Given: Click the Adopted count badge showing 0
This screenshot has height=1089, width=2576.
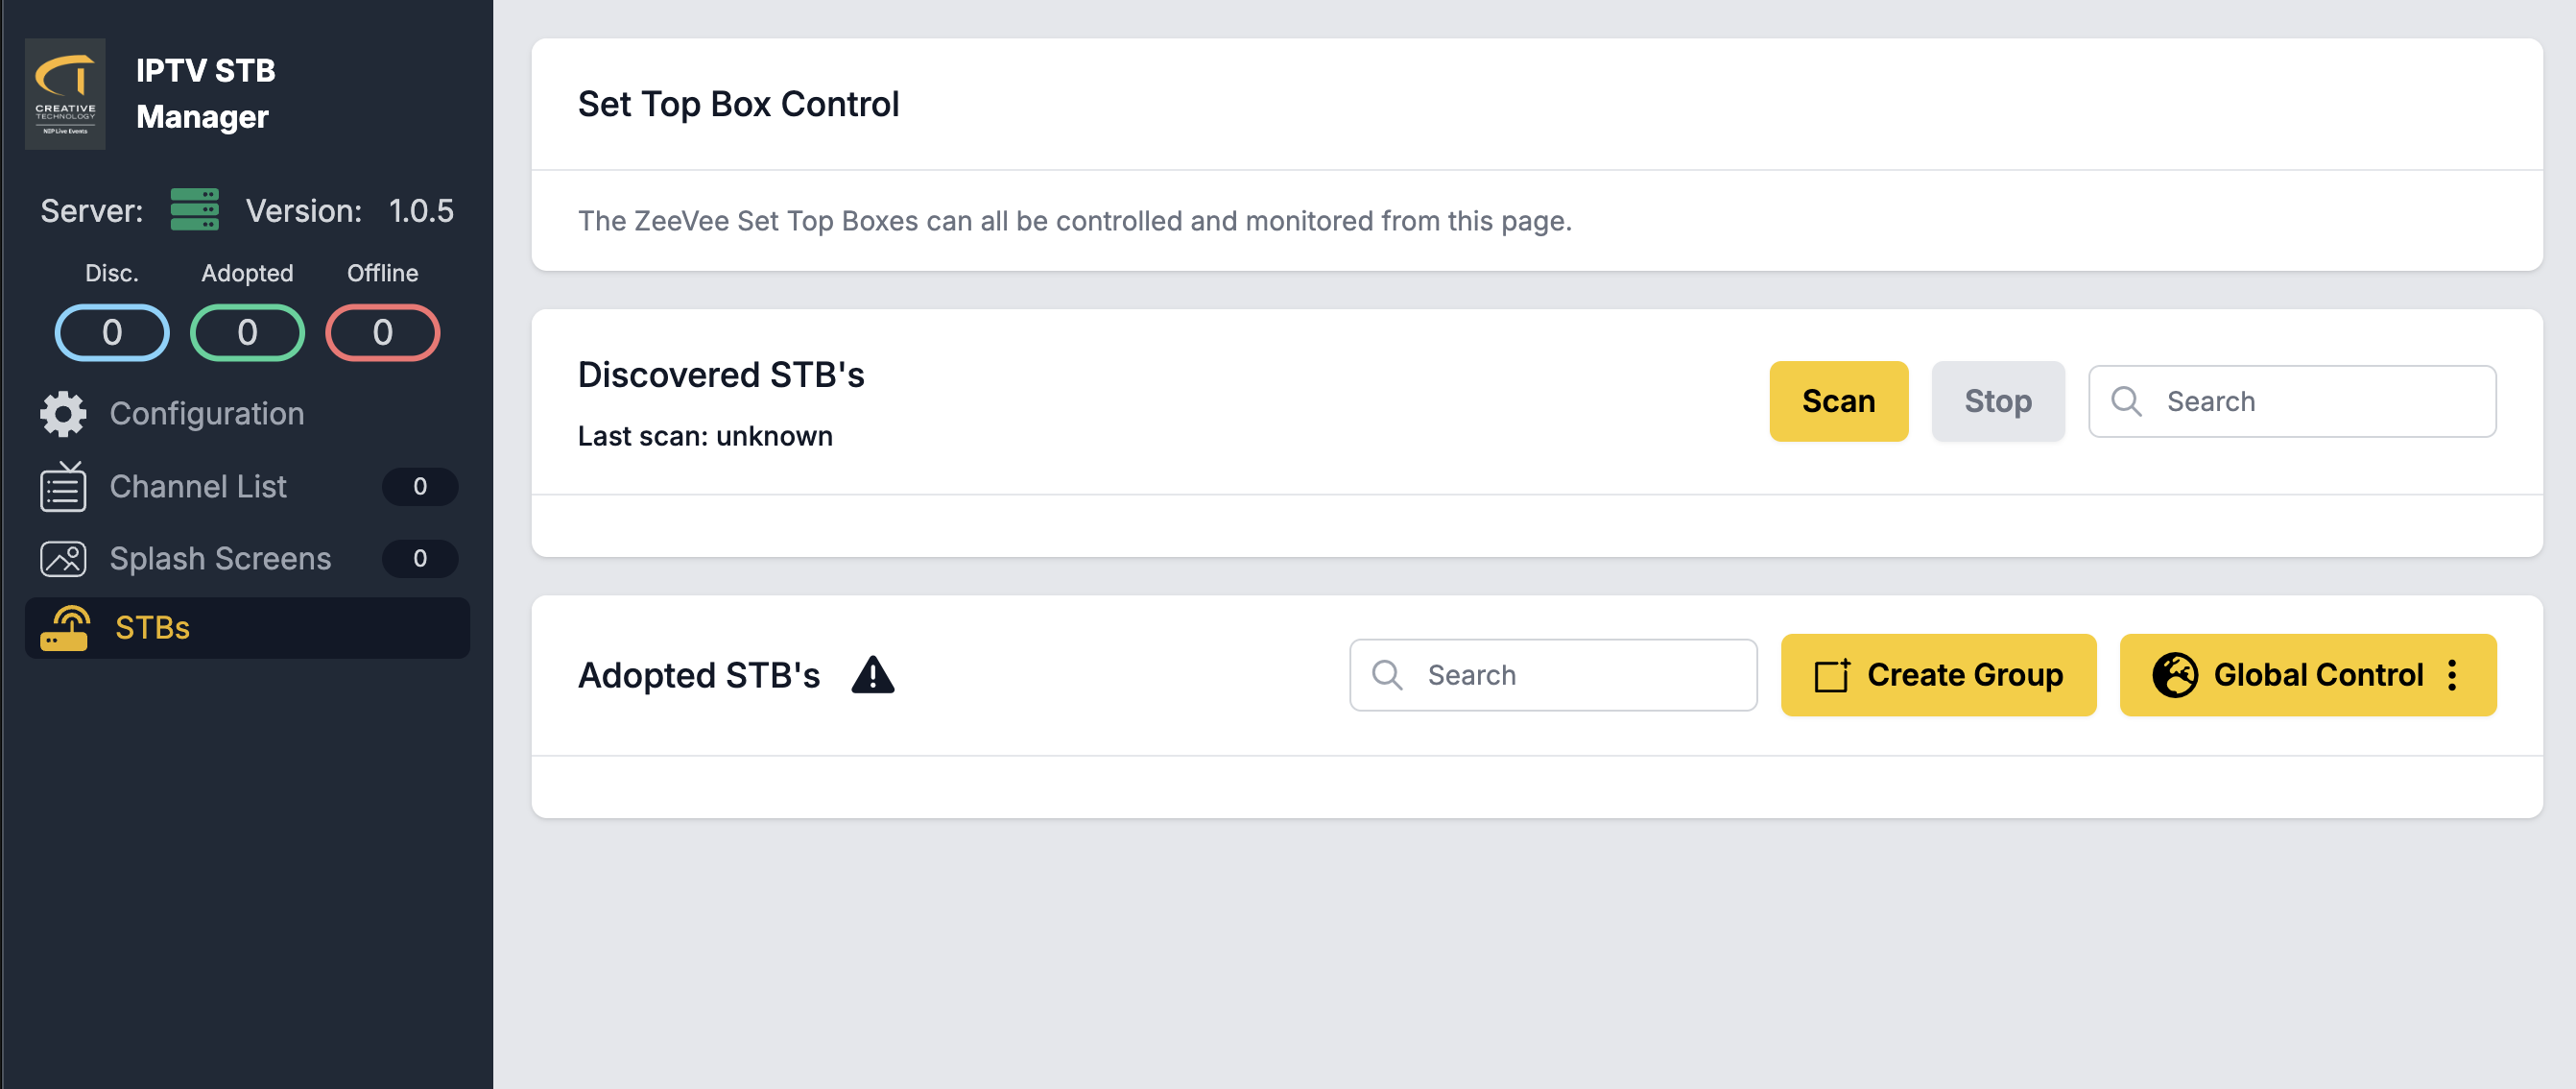Looking at the screenshot, I should pyautogui.click(x=247, y=330).
